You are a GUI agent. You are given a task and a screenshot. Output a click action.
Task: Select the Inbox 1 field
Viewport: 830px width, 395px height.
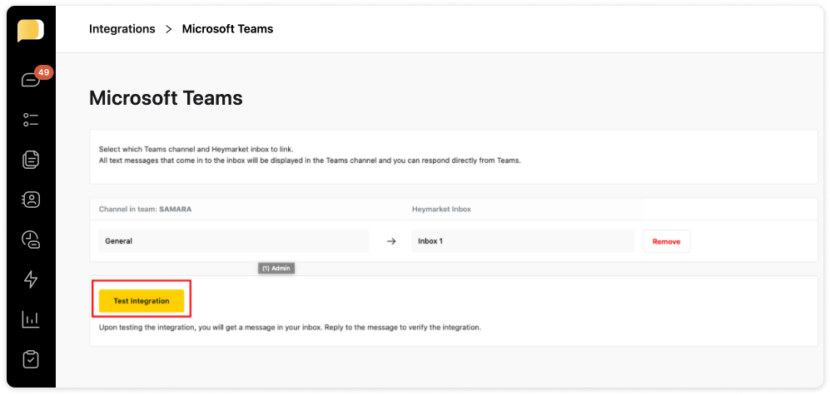523,241
